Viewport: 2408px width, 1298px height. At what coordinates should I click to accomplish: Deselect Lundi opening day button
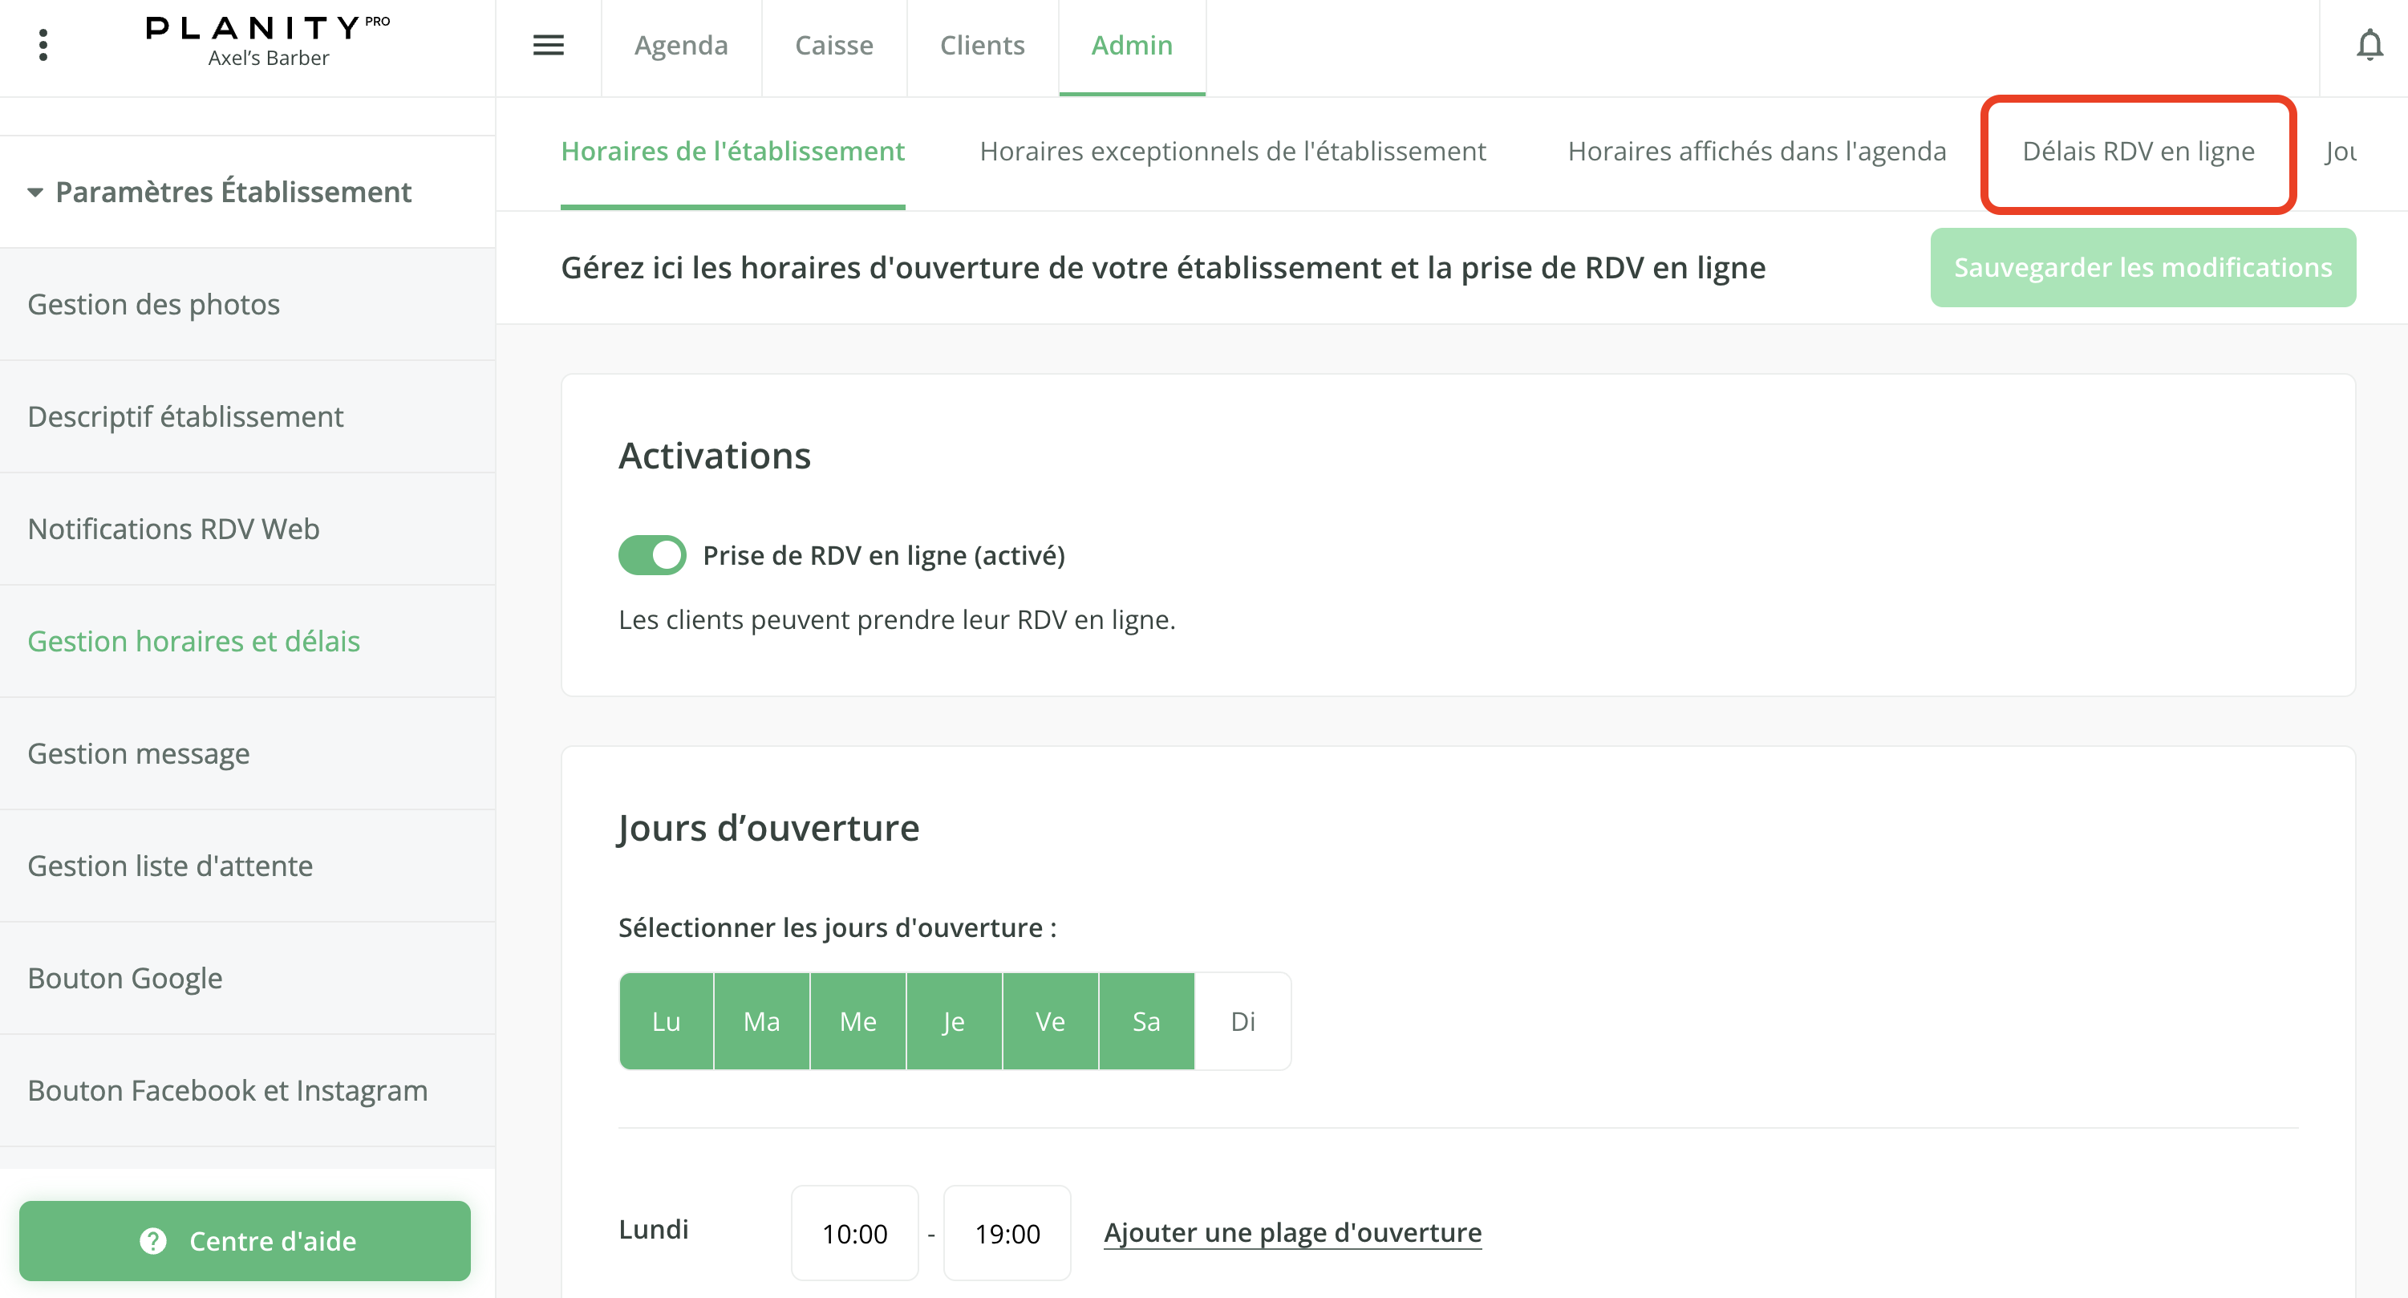pos(666,1021)
